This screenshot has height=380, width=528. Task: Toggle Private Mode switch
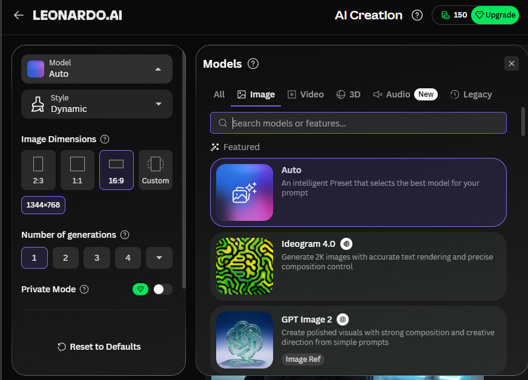pyautogui.click(x=163, y=289)
